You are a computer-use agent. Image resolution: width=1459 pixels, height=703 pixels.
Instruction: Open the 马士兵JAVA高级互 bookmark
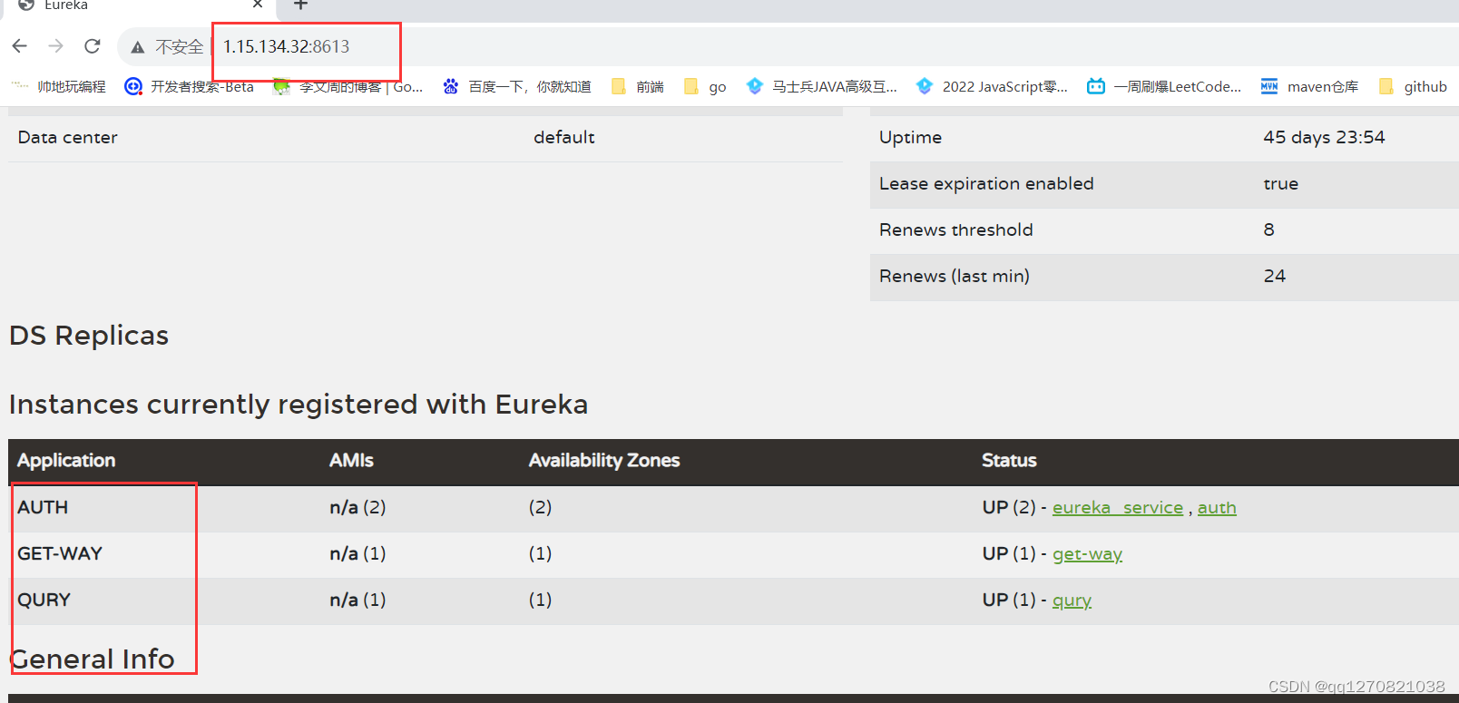(x=821, y=87)
